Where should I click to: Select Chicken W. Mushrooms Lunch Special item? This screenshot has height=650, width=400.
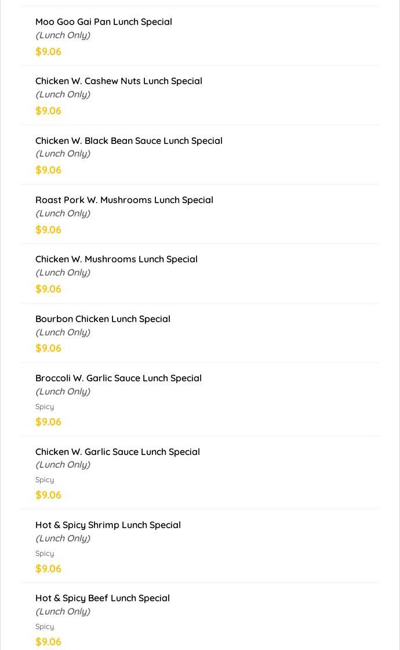click(x=200, y=273)
